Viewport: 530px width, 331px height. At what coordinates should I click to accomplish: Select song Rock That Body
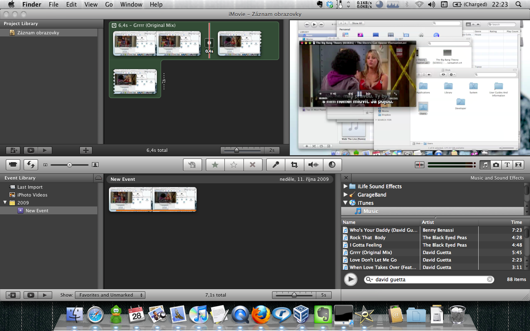pyautogui.click(x=368, y=237)
